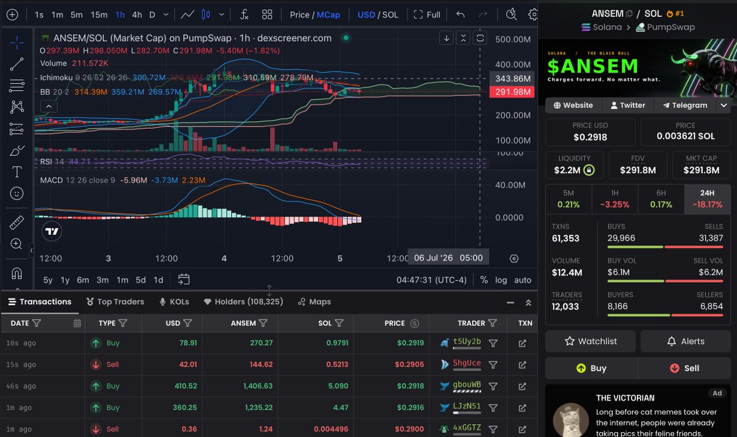Expand more social links chevron
Screen dimensions: 737x437
coord(723,106)
